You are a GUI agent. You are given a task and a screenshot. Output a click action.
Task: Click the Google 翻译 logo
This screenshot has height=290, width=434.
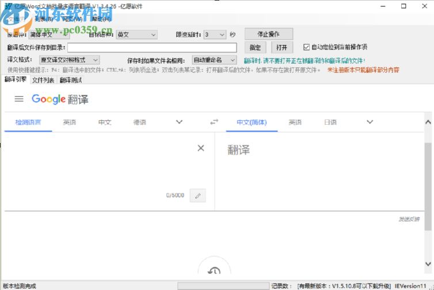60,99
